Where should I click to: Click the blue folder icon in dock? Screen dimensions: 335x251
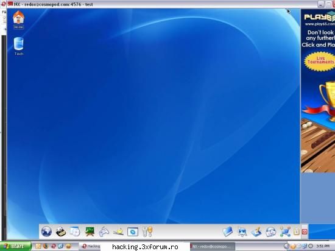coord(228,232)
